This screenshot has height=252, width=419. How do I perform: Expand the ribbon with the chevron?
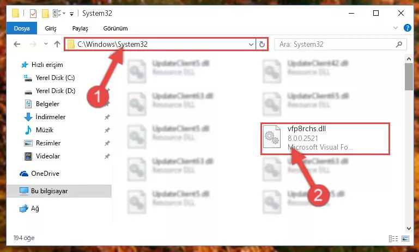click(x=396, y=28)
